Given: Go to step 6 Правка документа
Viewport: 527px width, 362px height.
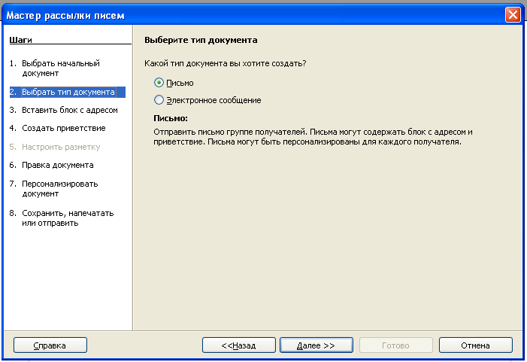Looking at the screenshot, I should coord(51,165).
